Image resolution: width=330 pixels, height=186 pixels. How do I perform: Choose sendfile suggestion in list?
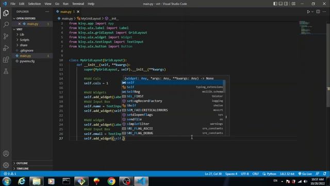[x=173, y=119]
